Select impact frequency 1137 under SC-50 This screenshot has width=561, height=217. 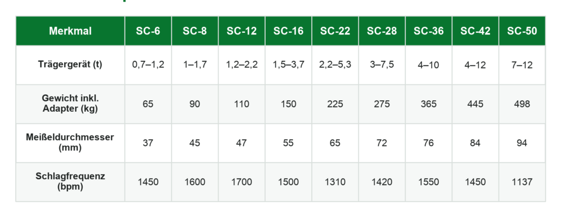click(x=522, y=182)
